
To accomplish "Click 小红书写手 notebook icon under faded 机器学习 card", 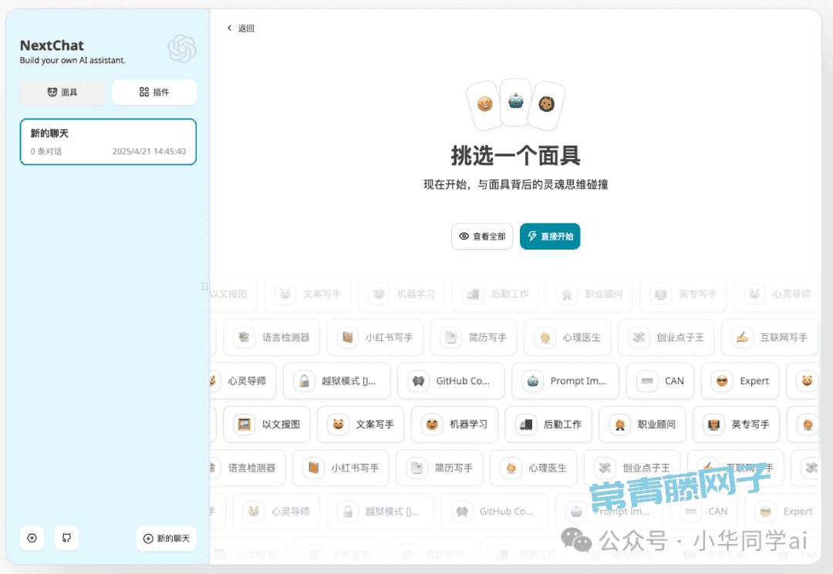I will [x=348, y=337].
